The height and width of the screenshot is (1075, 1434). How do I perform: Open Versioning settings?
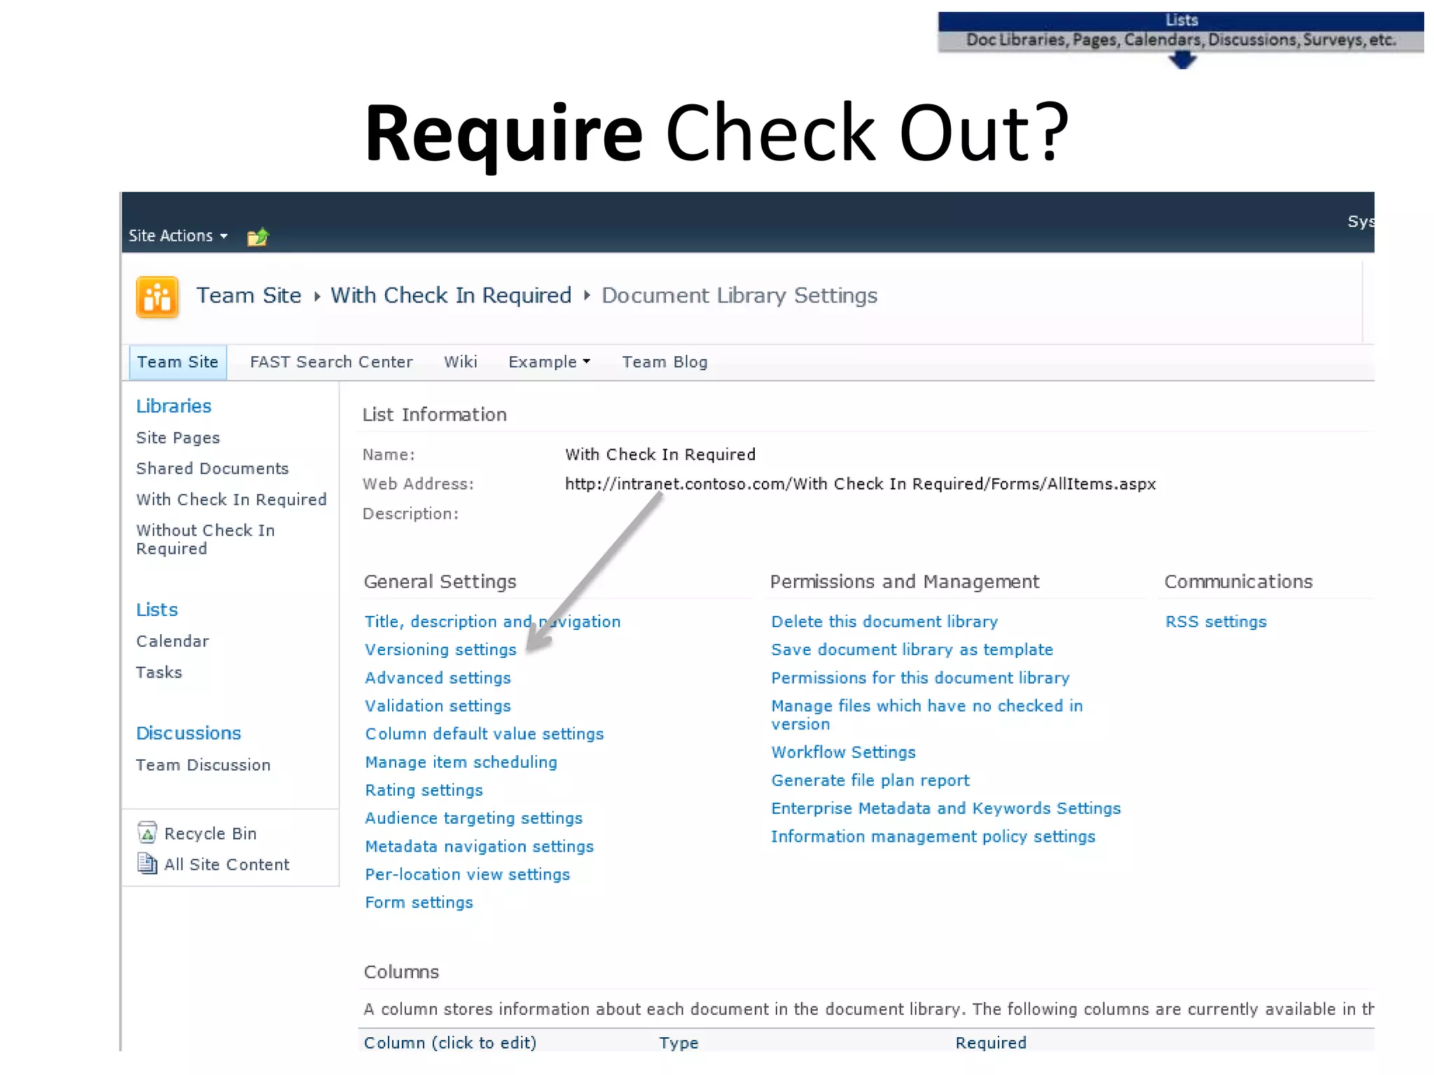click(x=440, y=649)
